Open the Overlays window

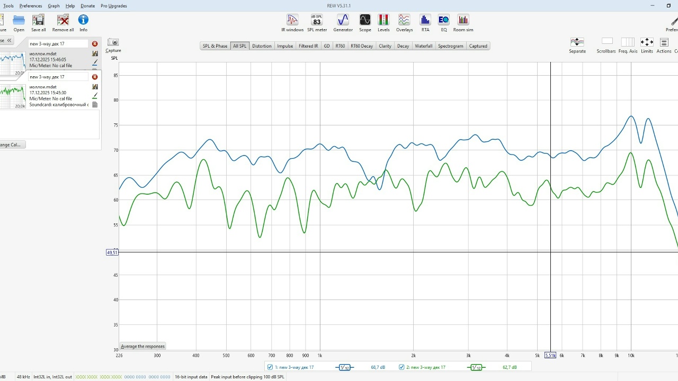404,23
